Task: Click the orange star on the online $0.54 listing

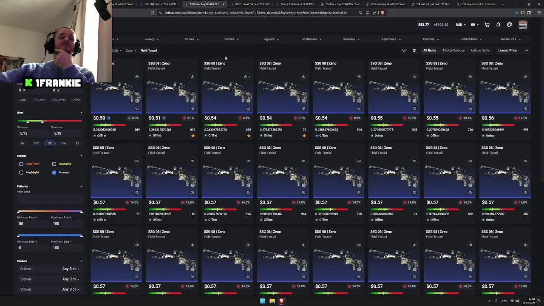Action: tap(304, 136)
